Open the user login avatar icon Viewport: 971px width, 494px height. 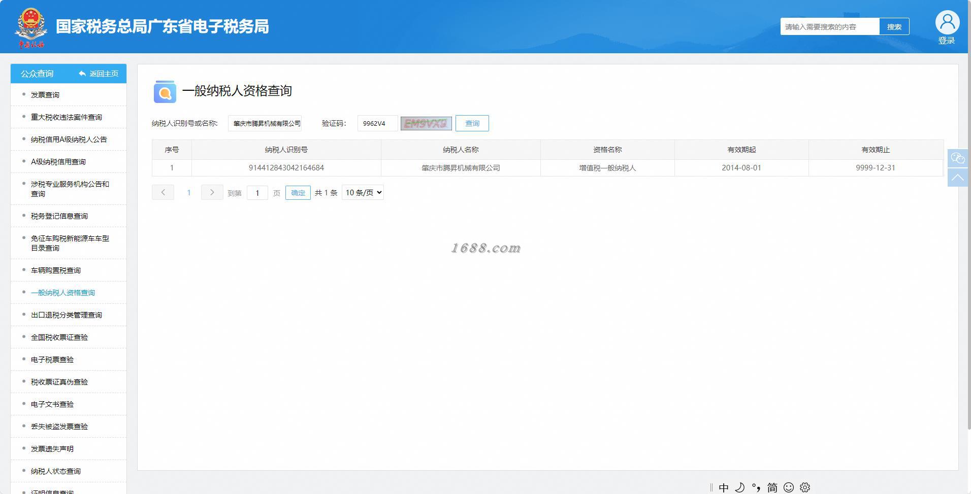pyautogui.click(x=947, y=22)
